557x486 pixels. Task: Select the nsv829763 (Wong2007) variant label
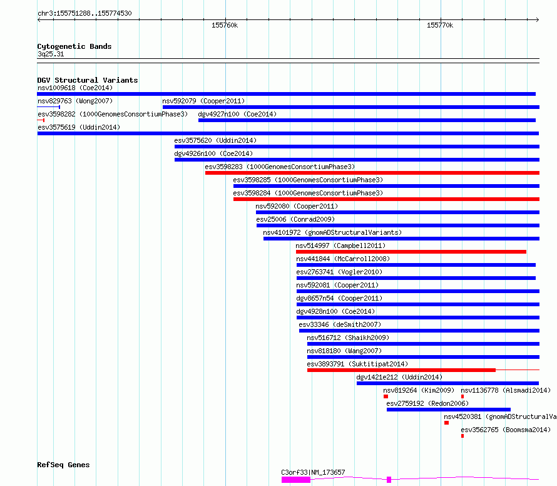[x=75, y=101]
